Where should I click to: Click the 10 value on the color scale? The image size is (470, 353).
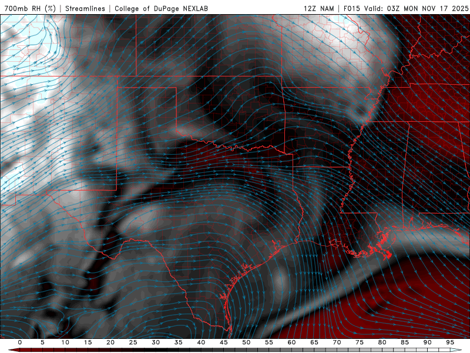tap(65, 342)
